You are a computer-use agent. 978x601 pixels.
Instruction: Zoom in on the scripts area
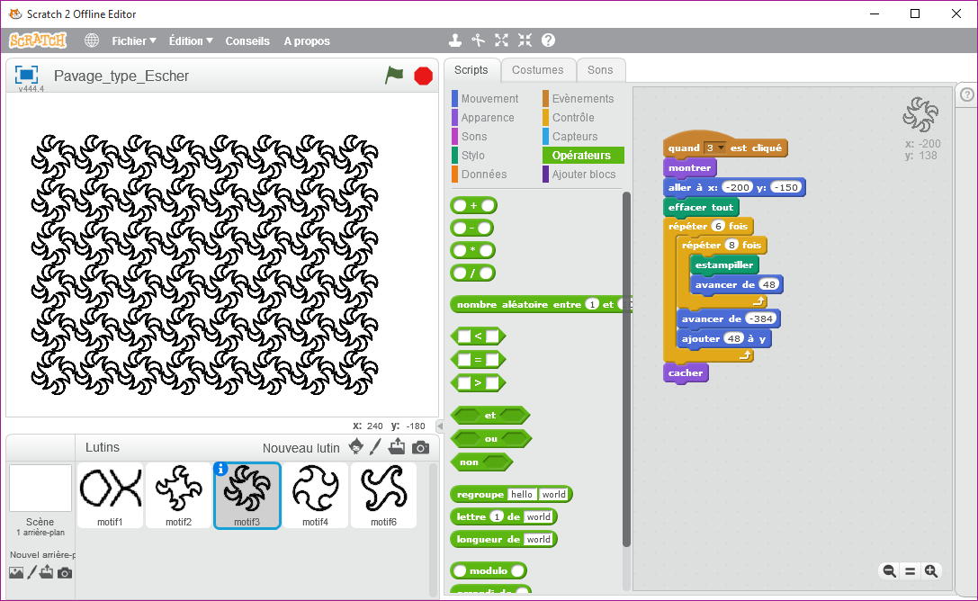931,570
